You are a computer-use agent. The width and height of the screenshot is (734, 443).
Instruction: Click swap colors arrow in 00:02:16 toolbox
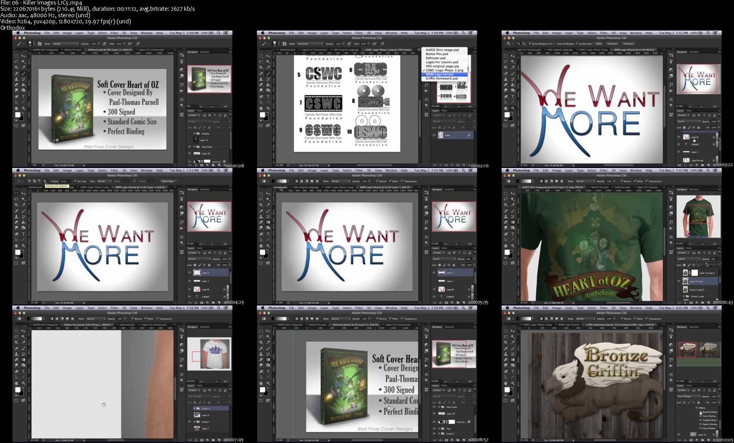tap(267, 112)
